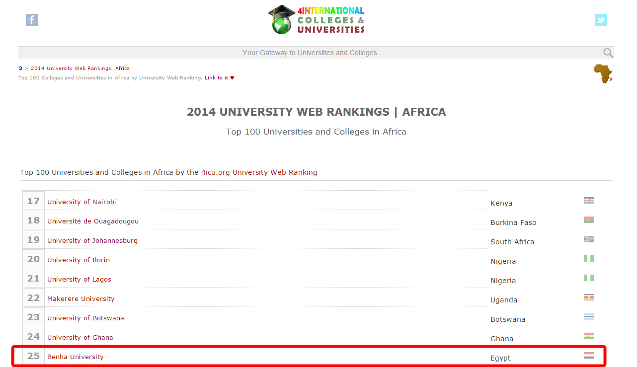Click the Uganda flag icon
Screen dimensions: 637x367
click(x=589, y=297)
